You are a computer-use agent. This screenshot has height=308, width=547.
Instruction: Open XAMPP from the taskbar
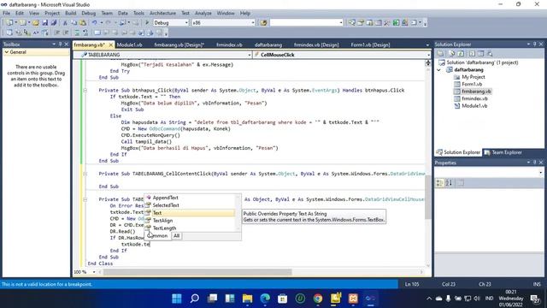coord(353,299)
